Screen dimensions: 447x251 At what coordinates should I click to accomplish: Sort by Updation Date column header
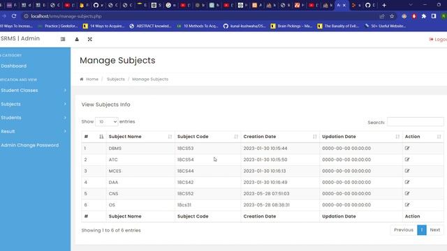click(x=360, y=137)
